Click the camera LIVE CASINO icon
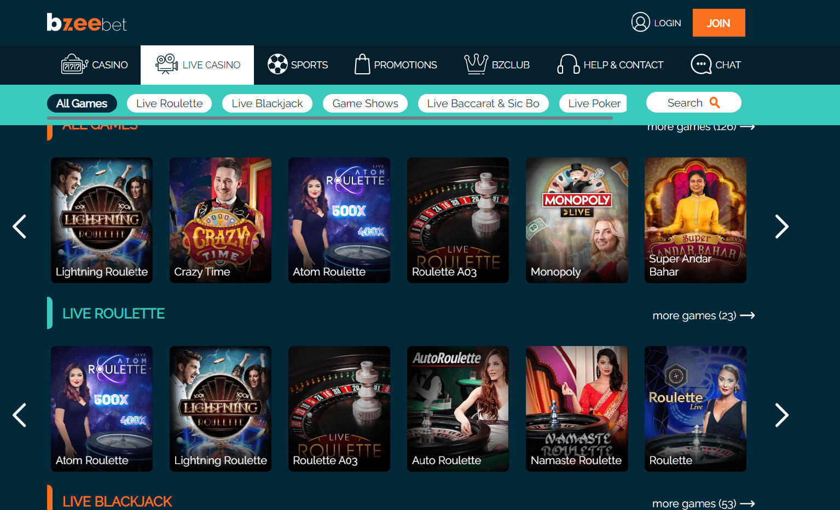Screen dimensions: 840x510 point(167,65)
